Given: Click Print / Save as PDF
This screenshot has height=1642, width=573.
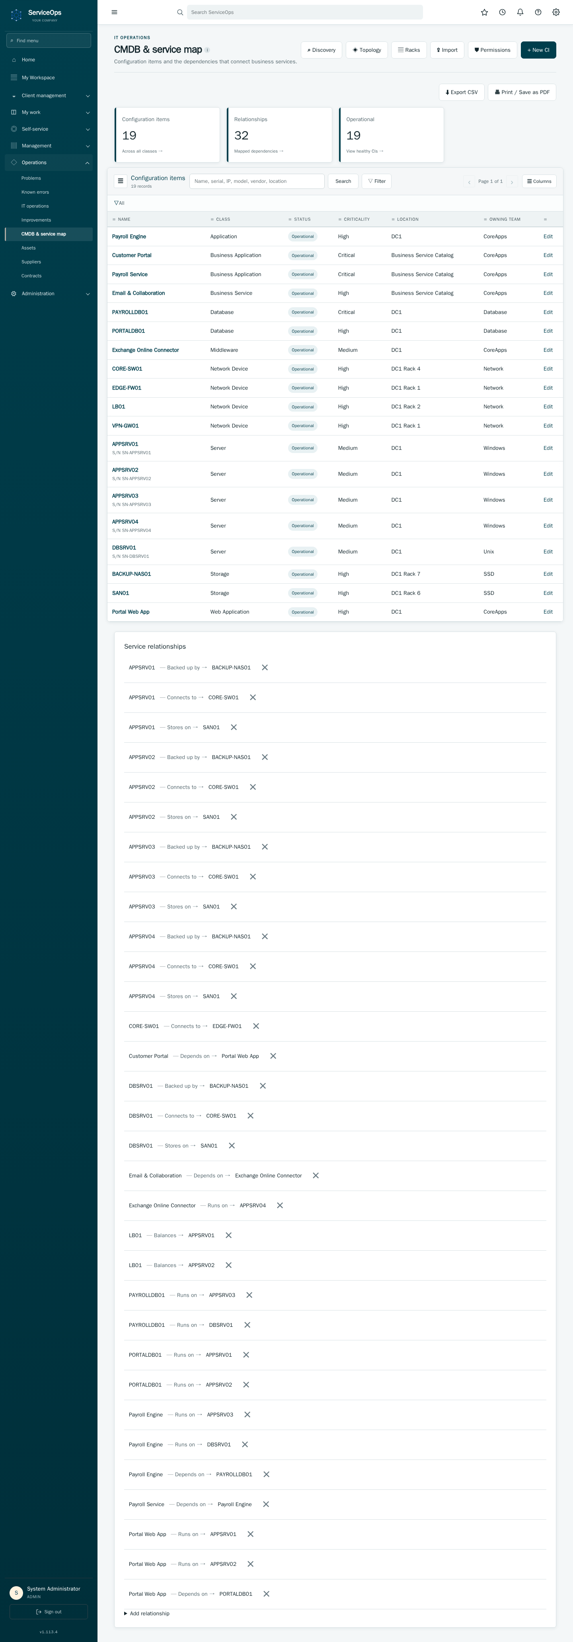Looking at the screenshot, I should (x=522, y=92).
